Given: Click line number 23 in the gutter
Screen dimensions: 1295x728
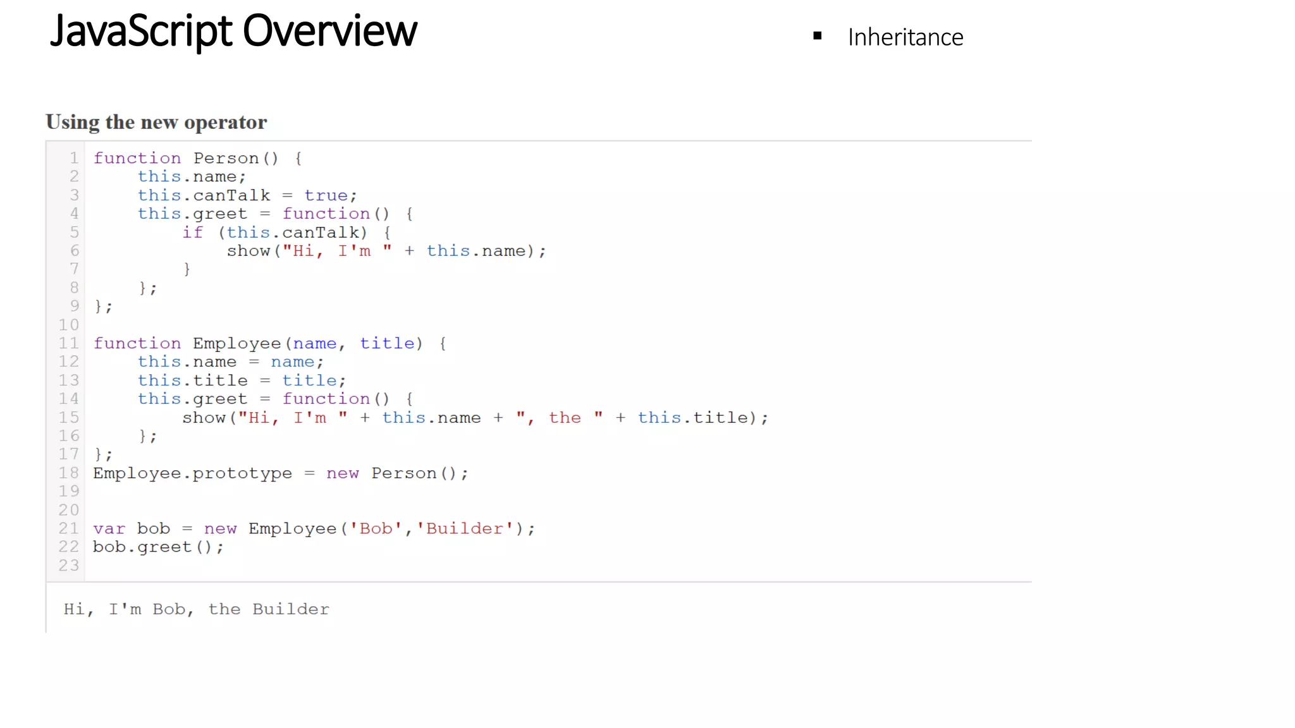Looking at the screenshot, I should click(x=69, y=565).
